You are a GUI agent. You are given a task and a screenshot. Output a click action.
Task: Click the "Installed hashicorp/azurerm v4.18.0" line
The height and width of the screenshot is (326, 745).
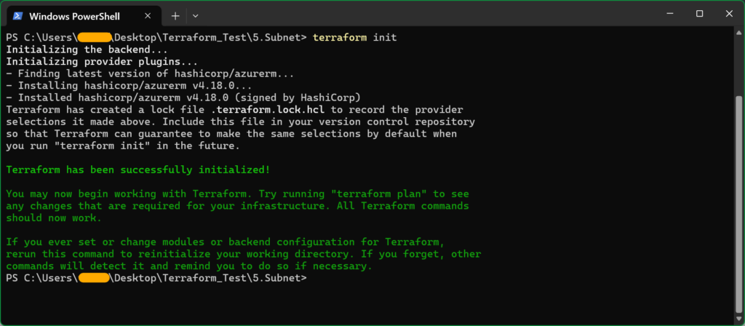[183, 98]
